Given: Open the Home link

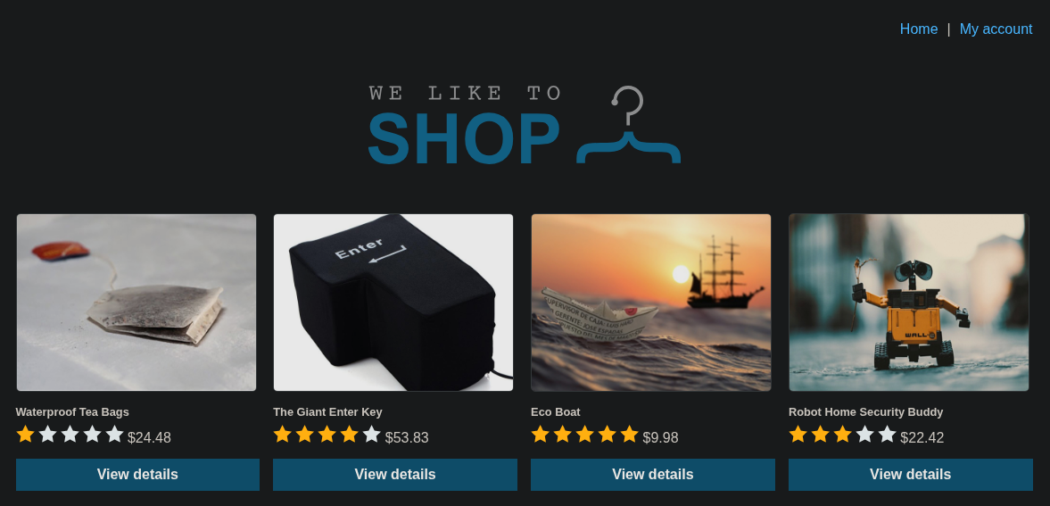Looking at the screenshot, I should click(x=919, y=29).
